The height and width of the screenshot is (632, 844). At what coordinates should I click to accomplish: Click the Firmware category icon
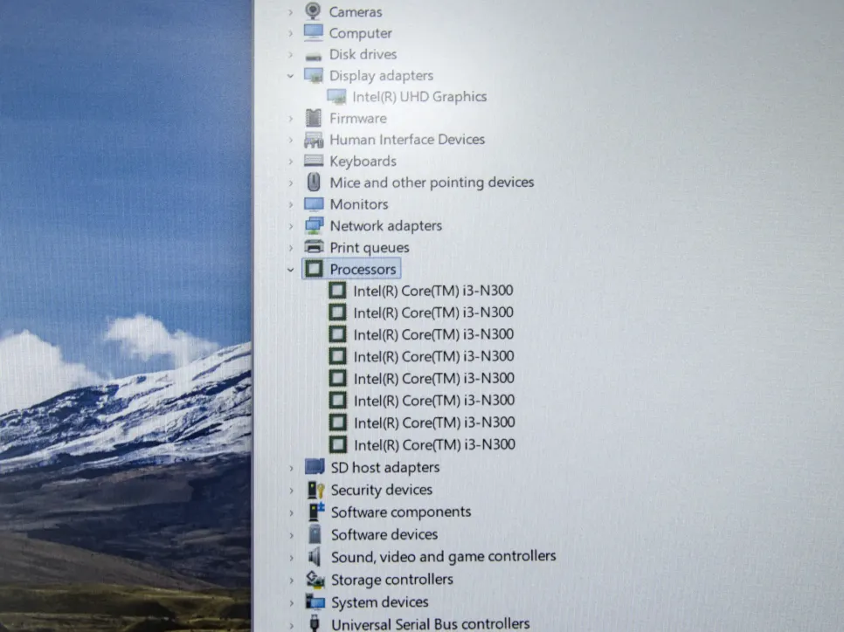click(314, 118)
